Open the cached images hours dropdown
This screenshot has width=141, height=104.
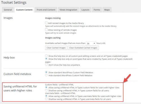tap(91, 43)
